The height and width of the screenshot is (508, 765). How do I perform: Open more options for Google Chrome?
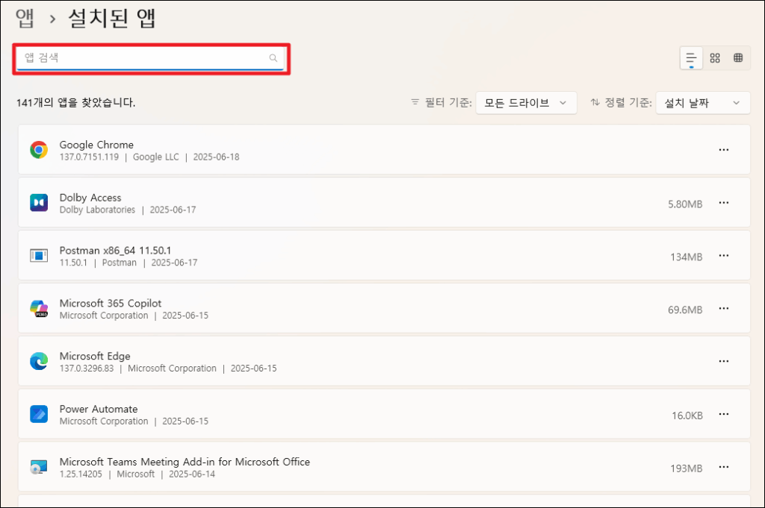click(723, 150)
